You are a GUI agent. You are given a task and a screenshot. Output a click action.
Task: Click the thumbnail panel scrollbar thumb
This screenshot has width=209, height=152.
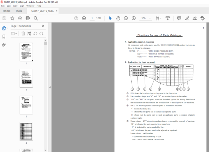point(45,43)
